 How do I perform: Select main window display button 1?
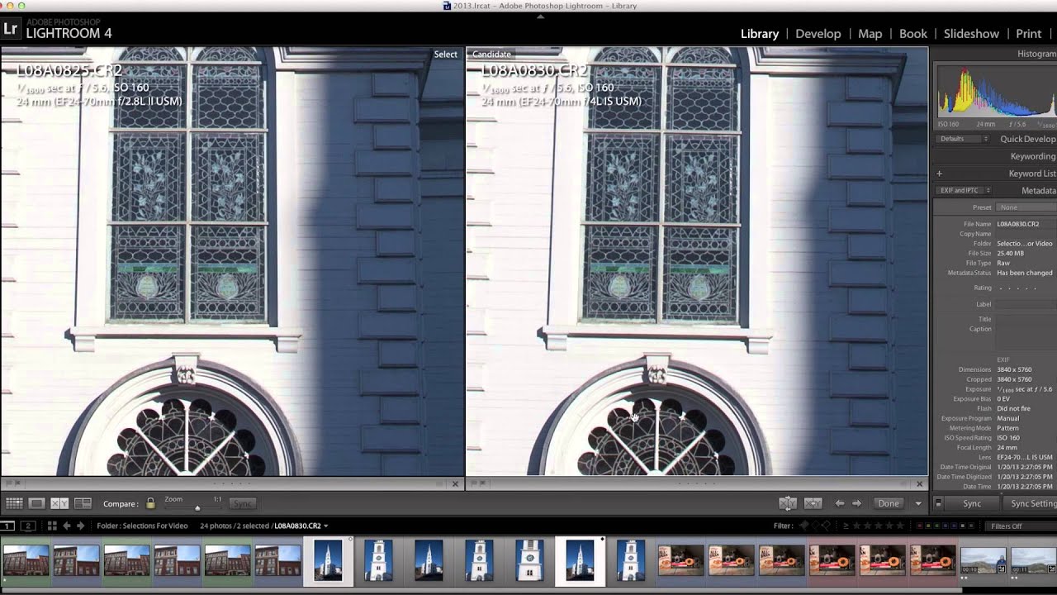[7, 526]
